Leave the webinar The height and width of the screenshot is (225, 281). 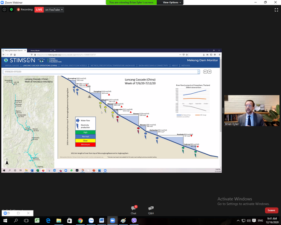click(271, 210)
